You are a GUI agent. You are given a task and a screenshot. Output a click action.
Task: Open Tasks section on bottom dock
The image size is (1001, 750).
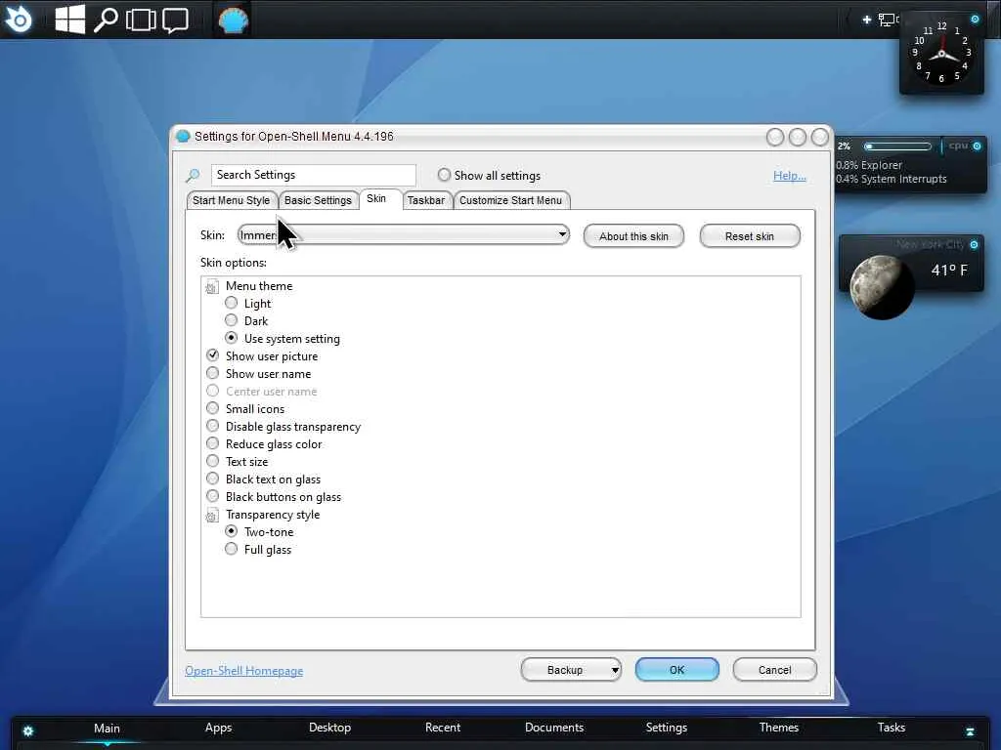pyautogui.click(x=892, y=728)
